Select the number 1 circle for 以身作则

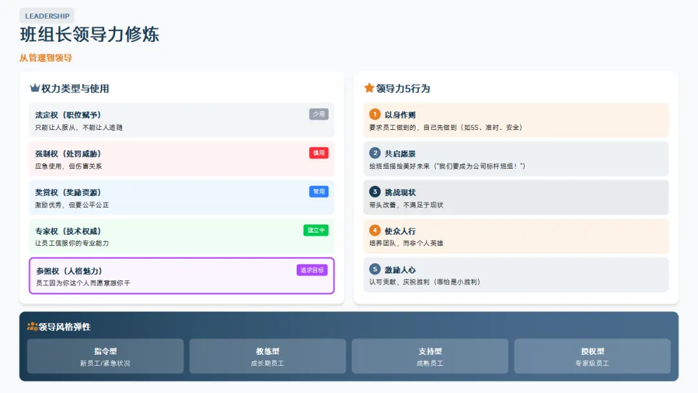[375, 114]
